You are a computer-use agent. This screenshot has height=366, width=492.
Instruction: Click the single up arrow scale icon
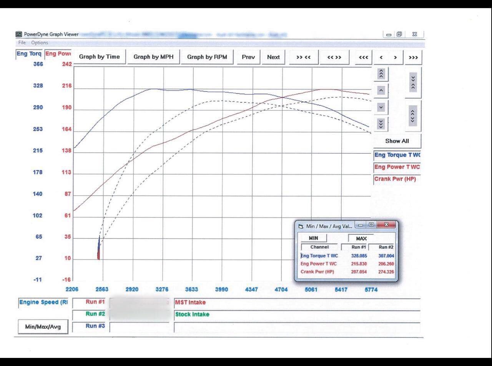pos(381,91)
